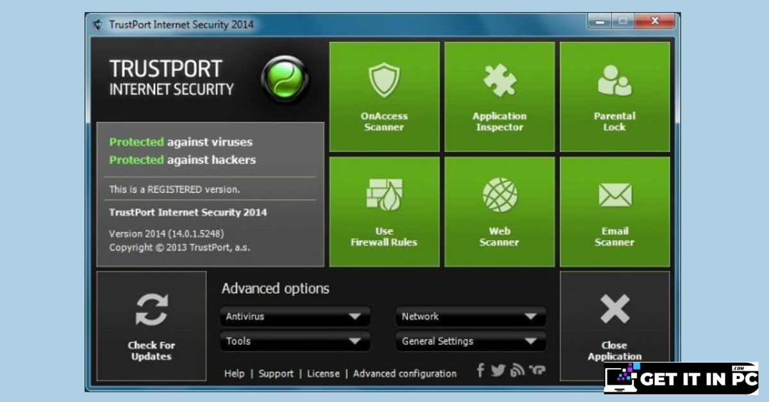Click the TRUSTPORT INTERNET SECURITY logo text
769x402 pixels.
click(x=172, y=78)
